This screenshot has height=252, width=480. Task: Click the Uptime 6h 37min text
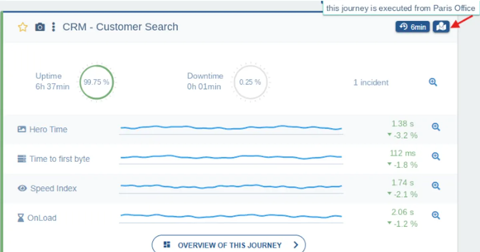point(52,81)
